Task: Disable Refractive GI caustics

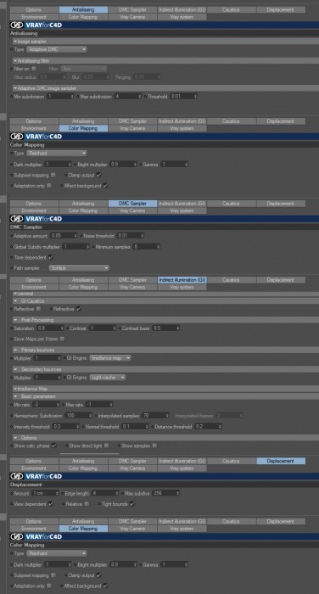Action: click(x=78, y=309)
